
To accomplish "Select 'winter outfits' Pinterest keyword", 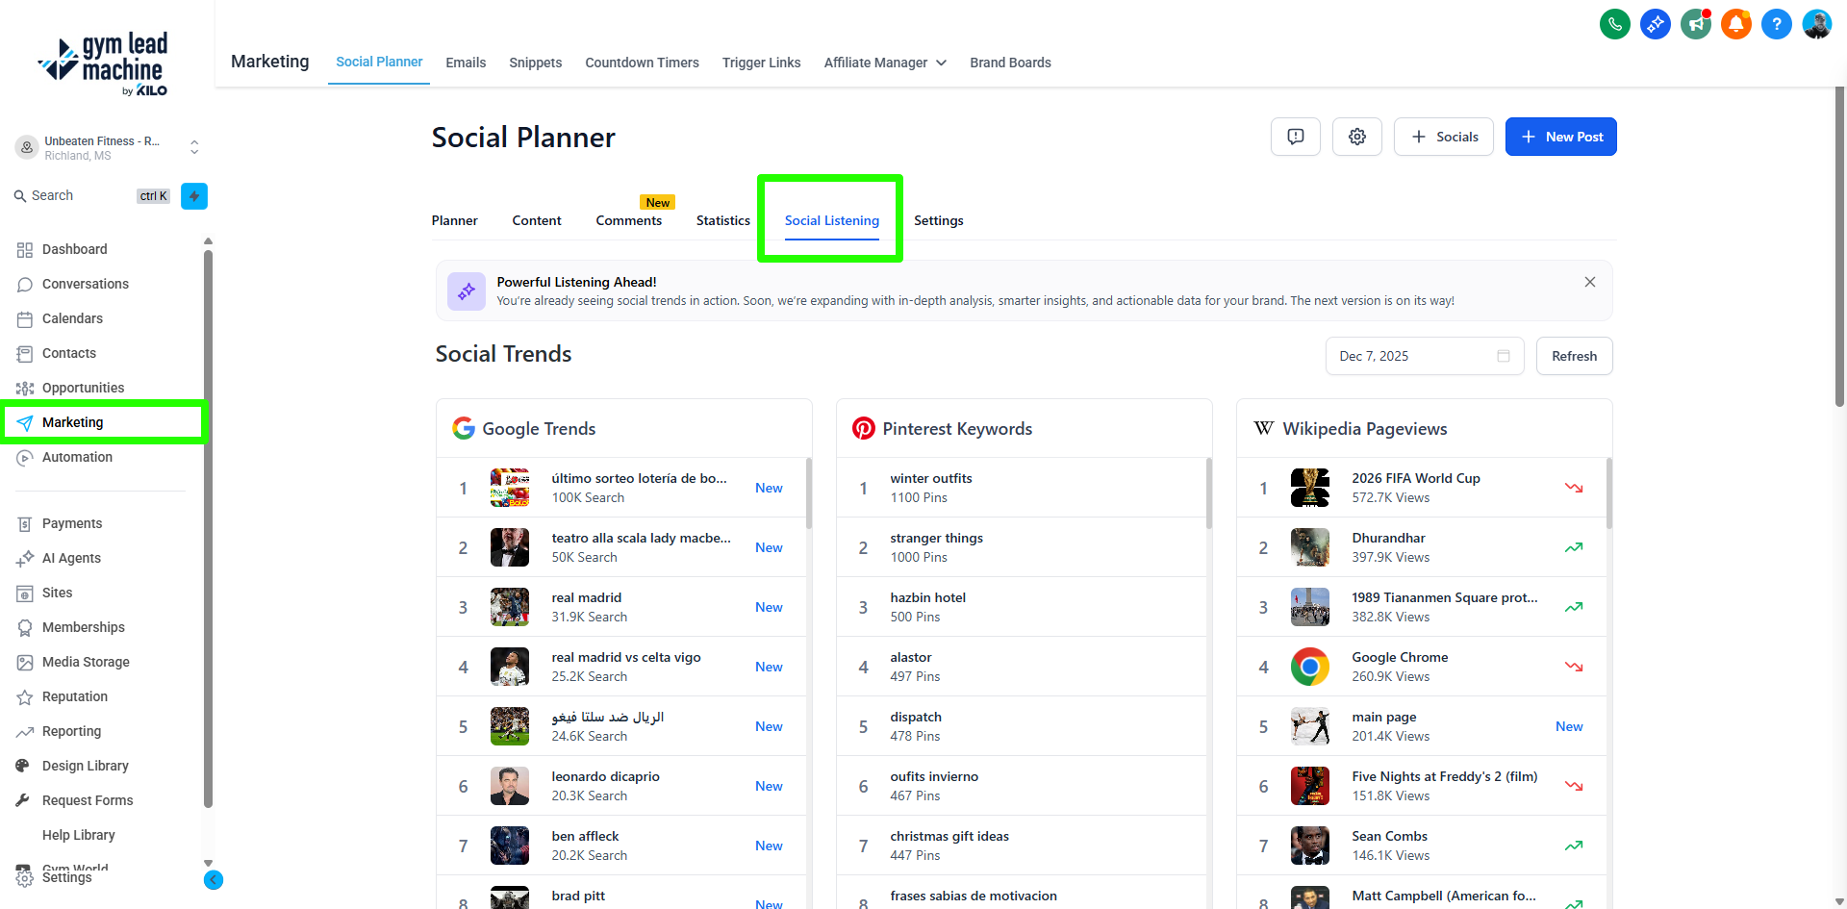I will point(1022,488).
